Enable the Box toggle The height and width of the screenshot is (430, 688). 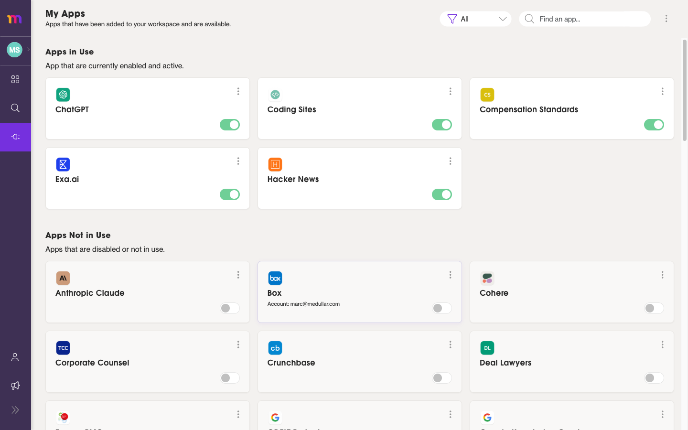442,308
